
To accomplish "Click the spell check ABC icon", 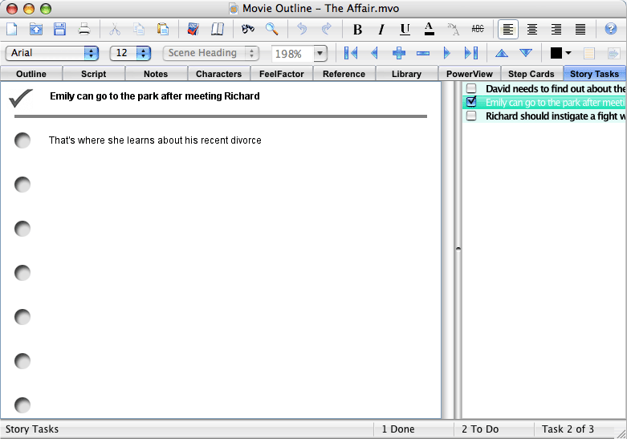I will (x=478, y=29).
